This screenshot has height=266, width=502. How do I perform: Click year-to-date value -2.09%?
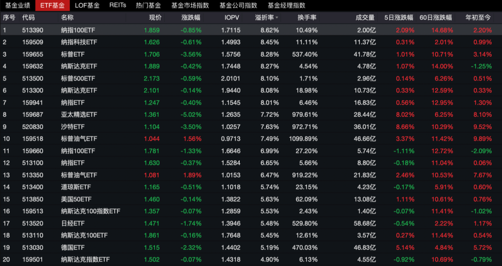pyautogui.click(x=481, y=151)
